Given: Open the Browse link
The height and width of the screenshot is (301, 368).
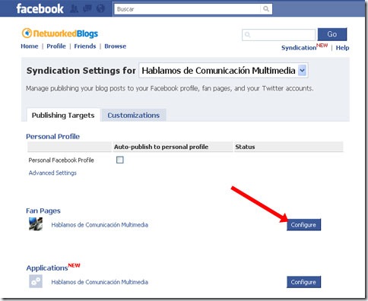Looking at the screenshot, I should 116,46.
